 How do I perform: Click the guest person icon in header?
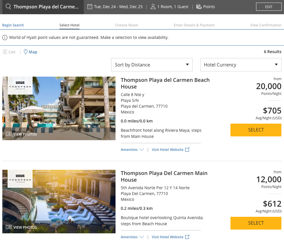153,7
